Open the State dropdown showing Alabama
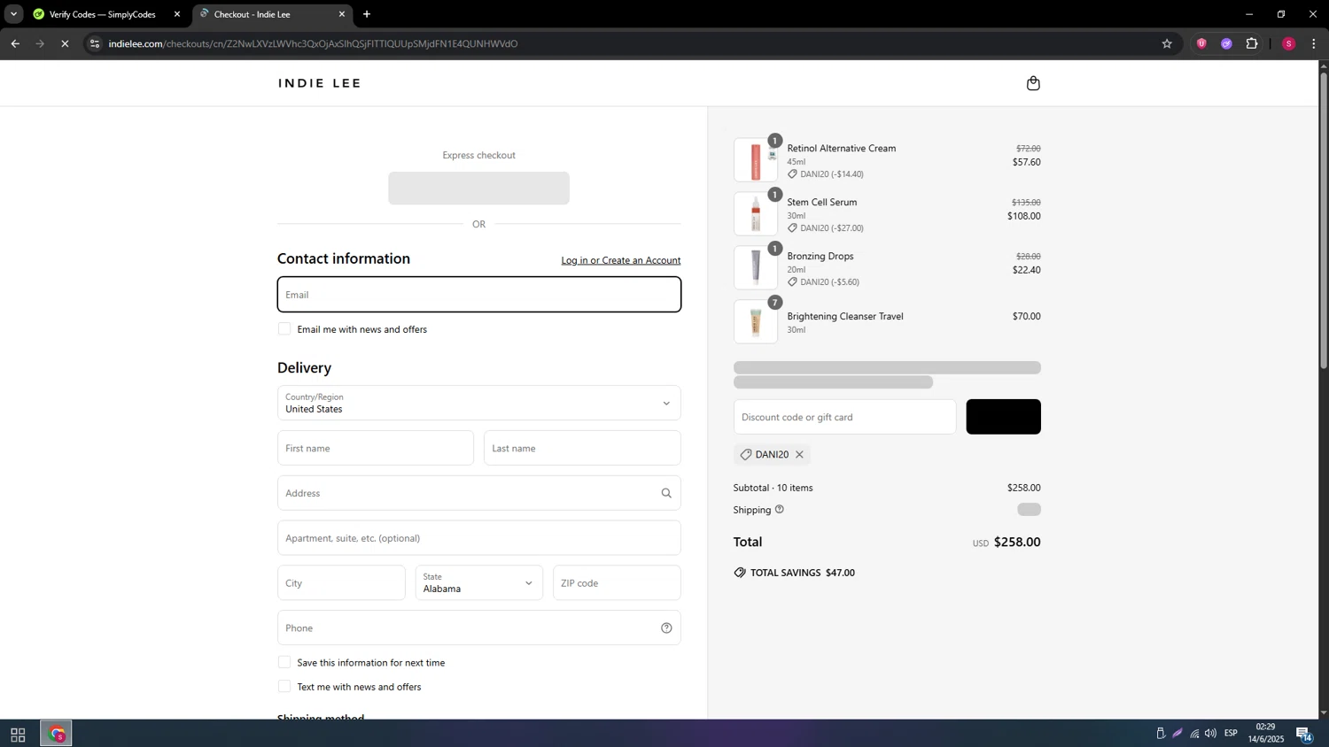Image resolution: width=1329 pixels, height=747 pixels. (x=479, y=583)
